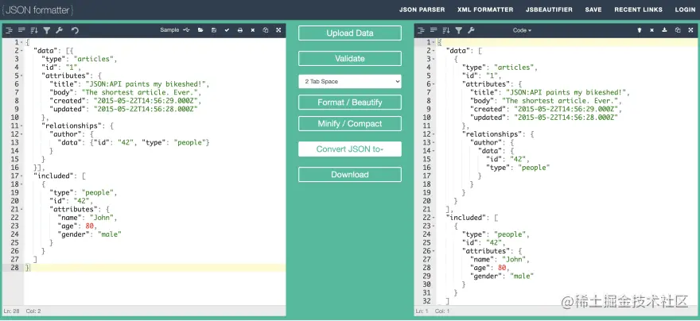Upload Data button
This screenshot has height=321, width=700.
(x=350, y=33)
